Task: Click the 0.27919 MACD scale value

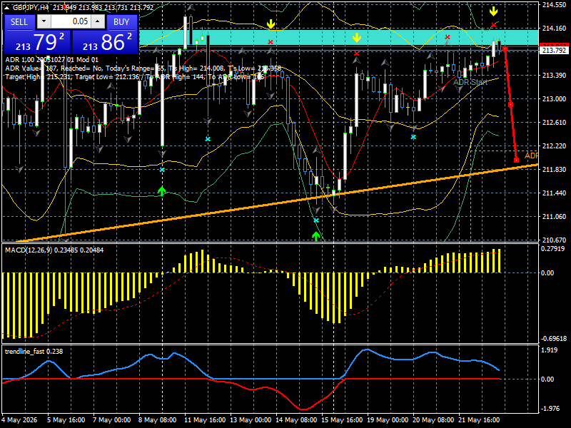Action: point(553,249)
